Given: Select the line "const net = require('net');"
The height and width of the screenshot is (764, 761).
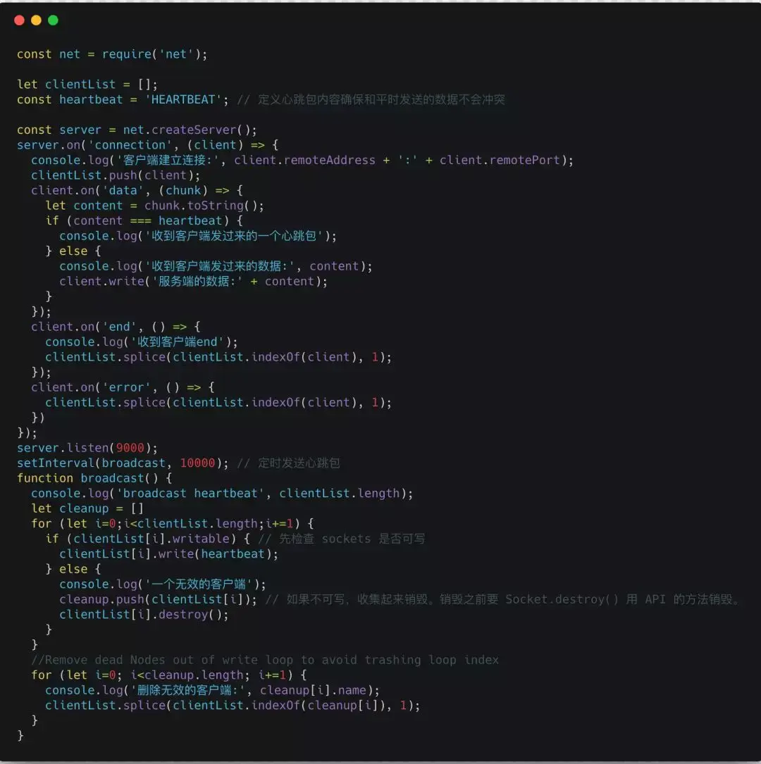Looking at the screenshot, I should tap(112, 54).
